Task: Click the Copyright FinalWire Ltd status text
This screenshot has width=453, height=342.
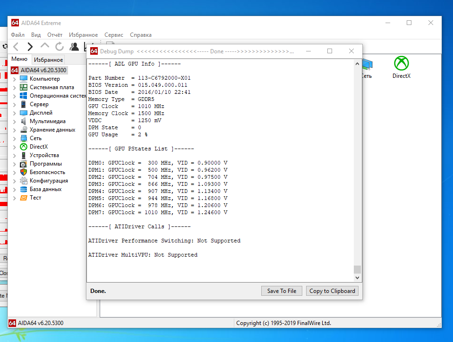Action: tap(284, 323)
